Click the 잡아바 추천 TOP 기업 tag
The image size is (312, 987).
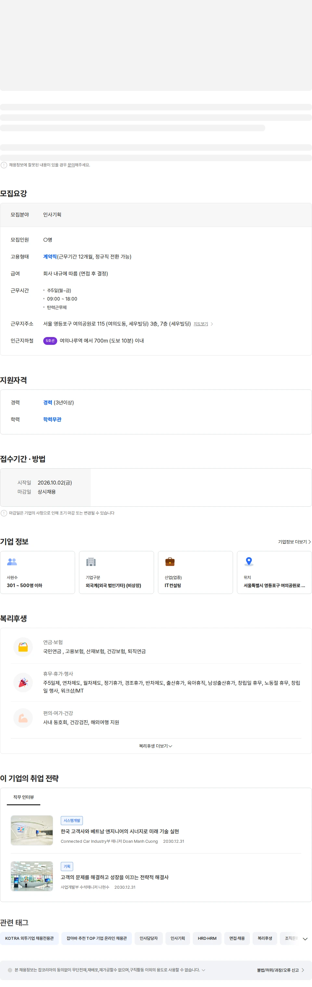96,938
